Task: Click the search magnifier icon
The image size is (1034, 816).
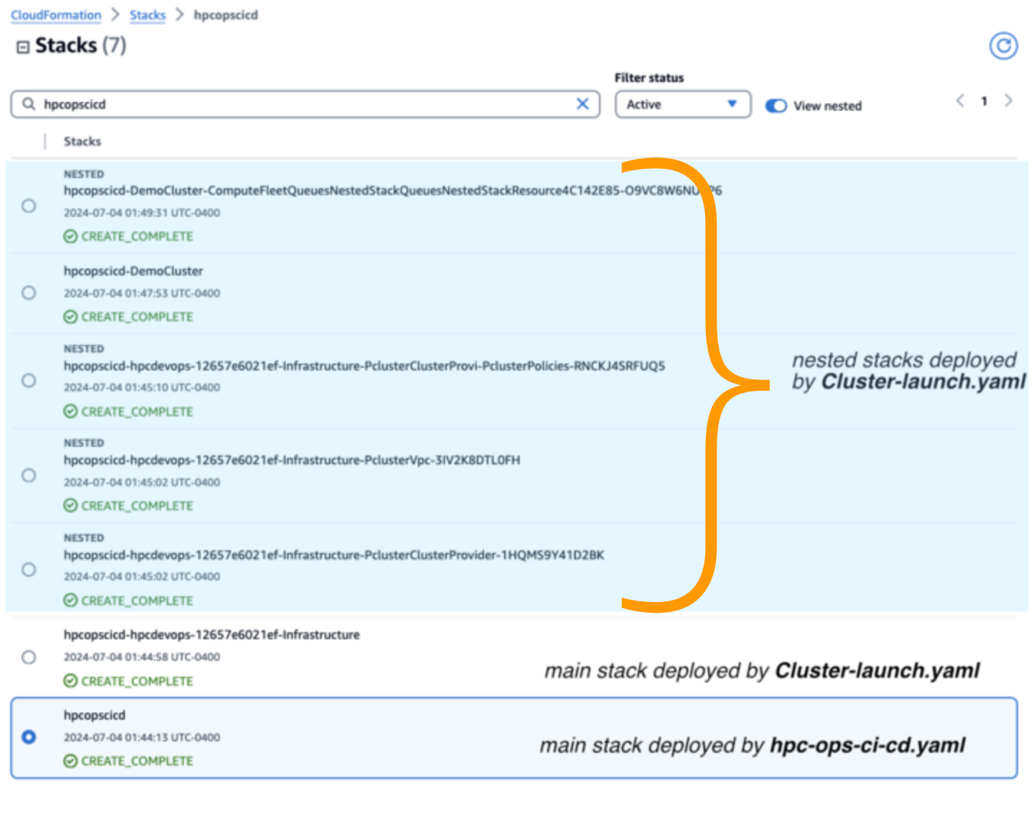Action: pyautogui.click(x=28, y=104)
